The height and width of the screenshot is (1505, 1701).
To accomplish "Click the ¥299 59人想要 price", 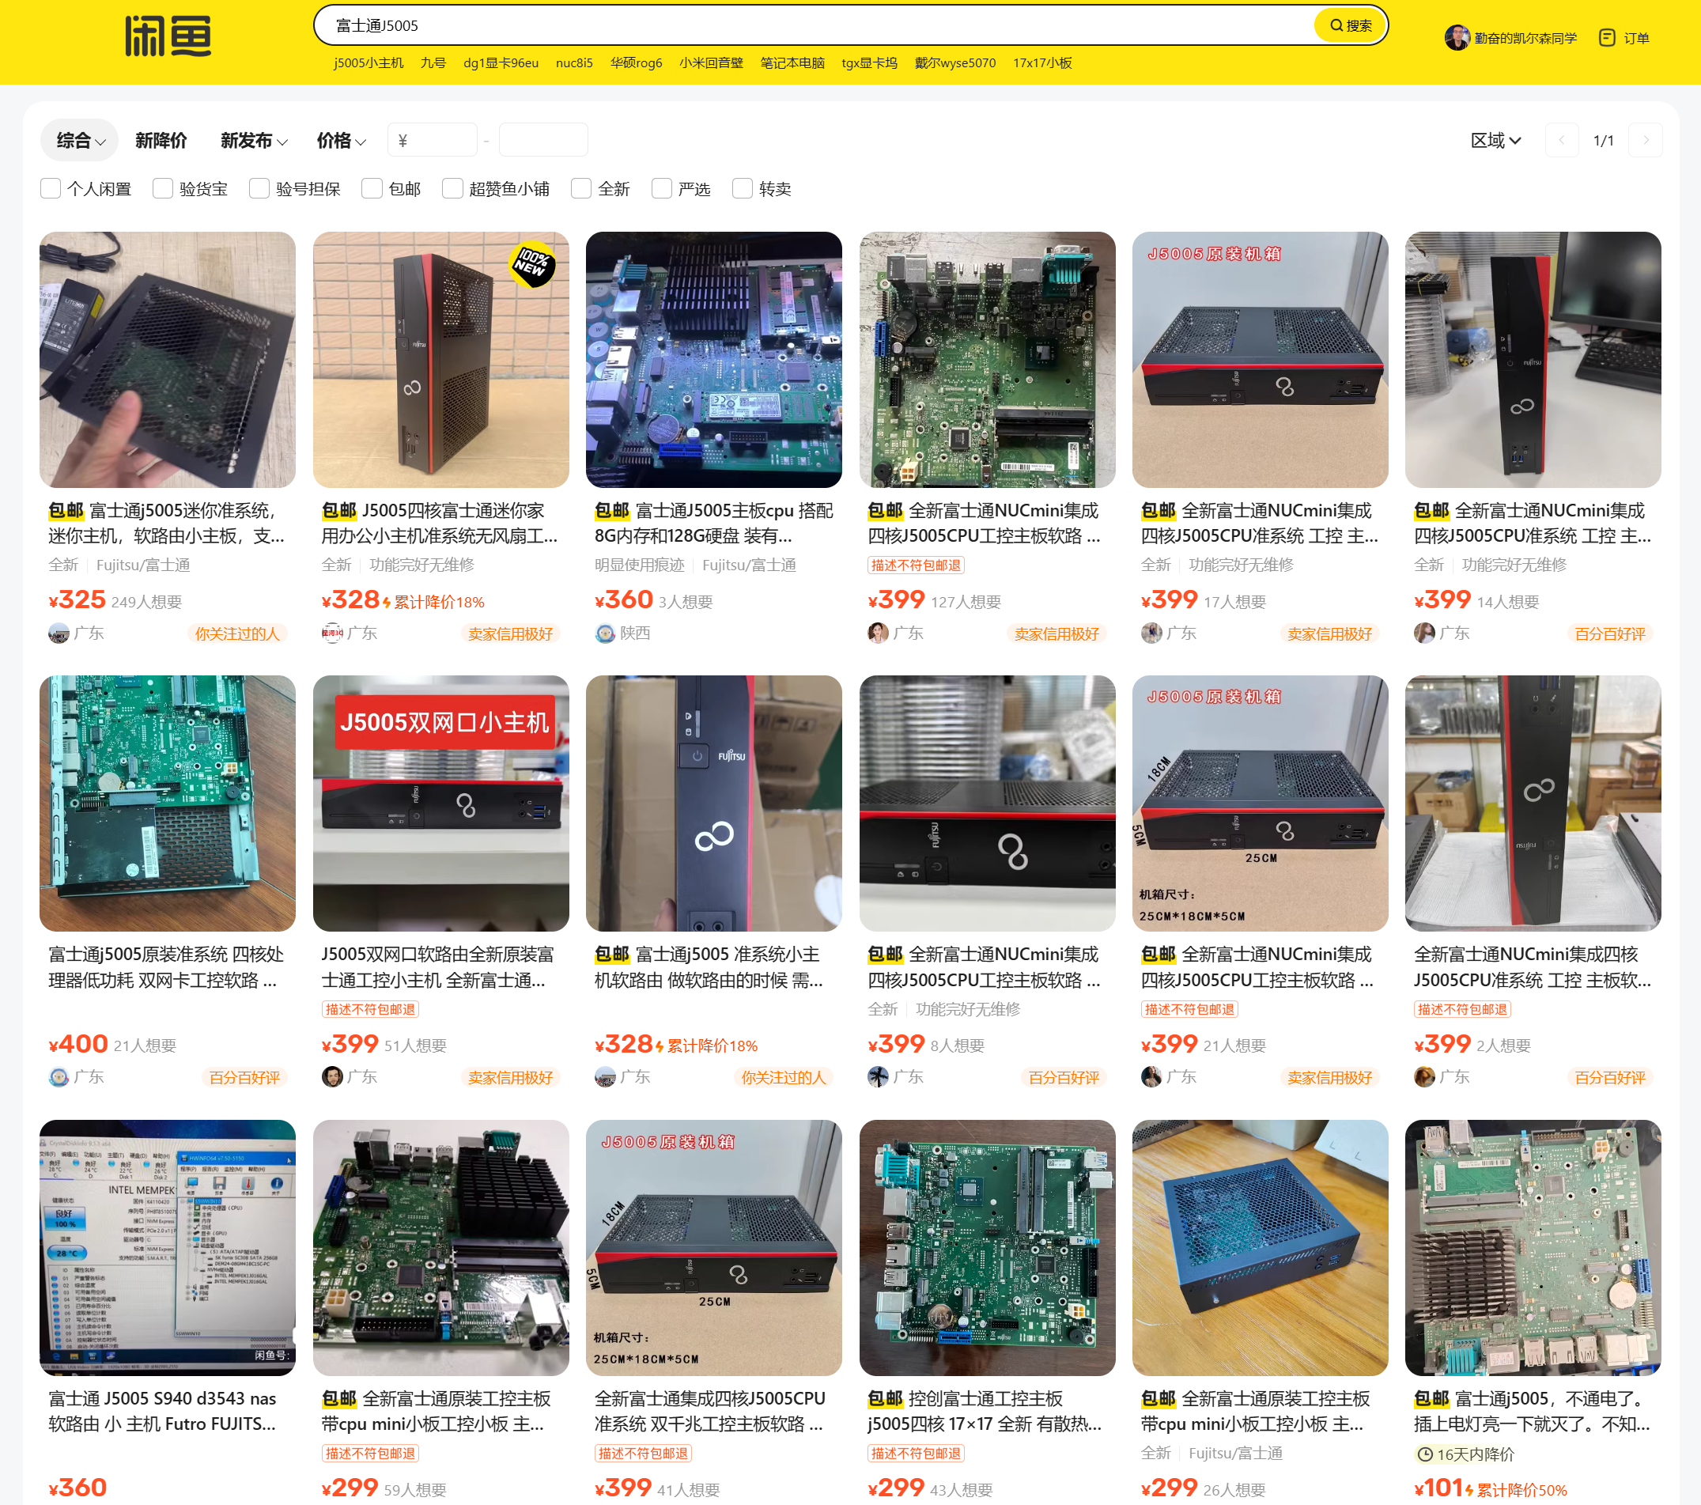I will [x=350, y=1488].
